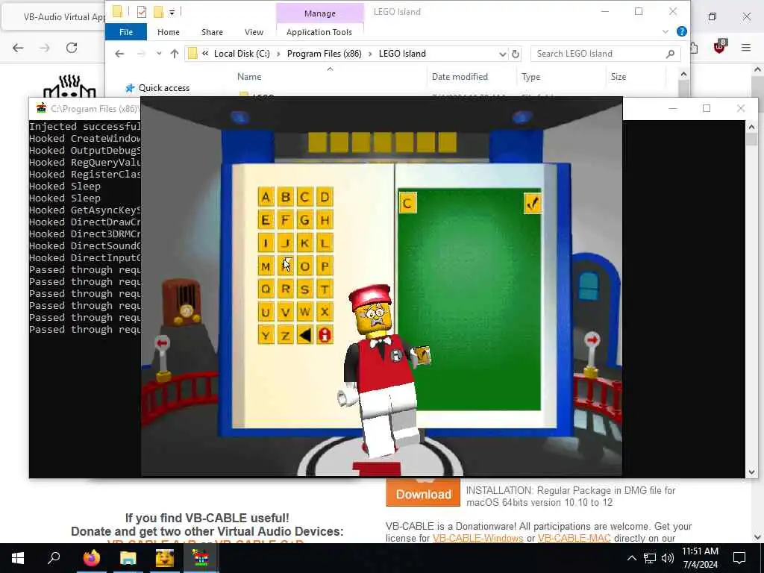
Task: Open Explorer help question mark icon
Action: pyautogui.click(x=682, y=31)
